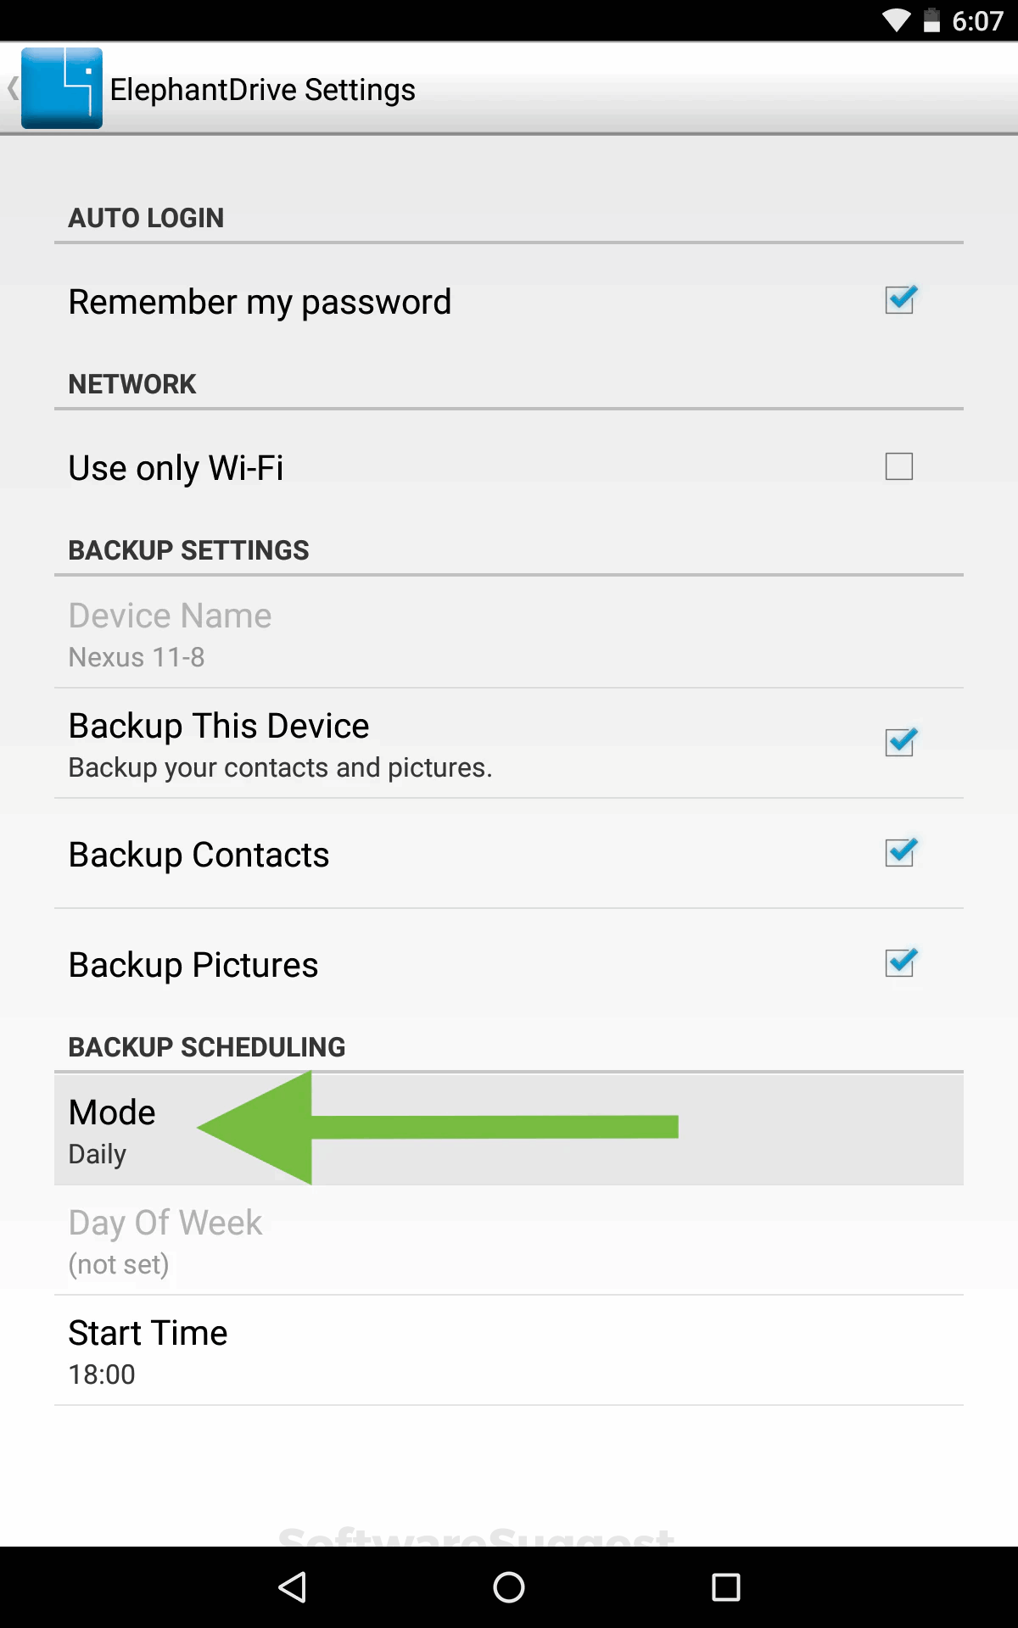Open the Mode Daily scheduling selector
1018x1628 pixels.
509,1129
